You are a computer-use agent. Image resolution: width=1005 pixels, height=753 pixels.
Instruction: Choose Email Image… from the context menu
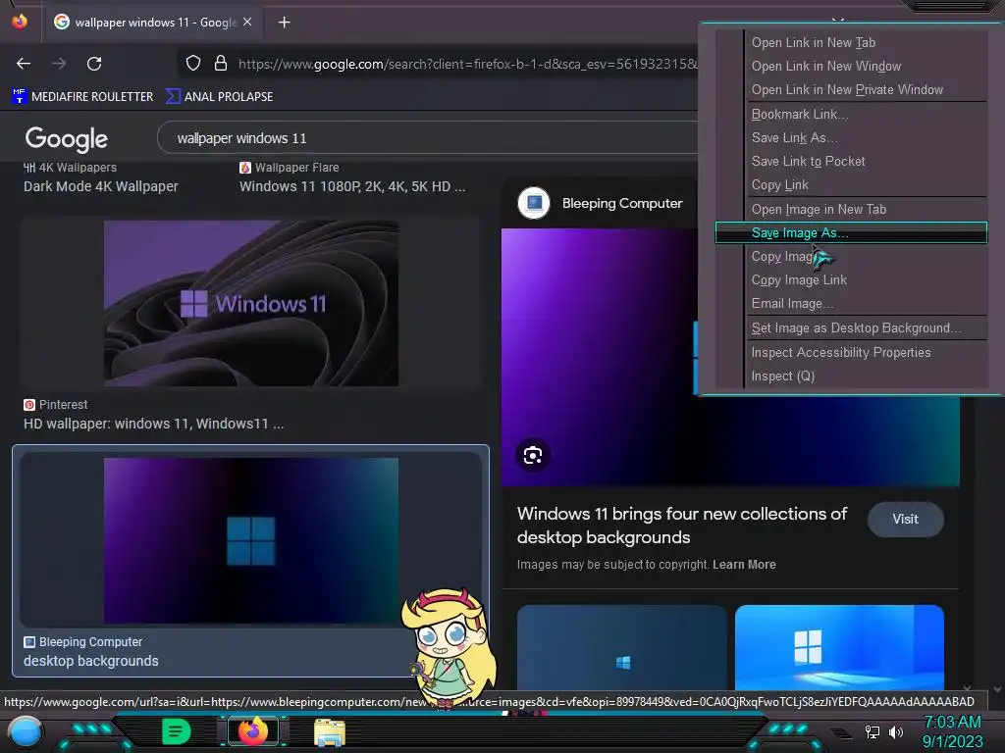click(x=851, y=304)
